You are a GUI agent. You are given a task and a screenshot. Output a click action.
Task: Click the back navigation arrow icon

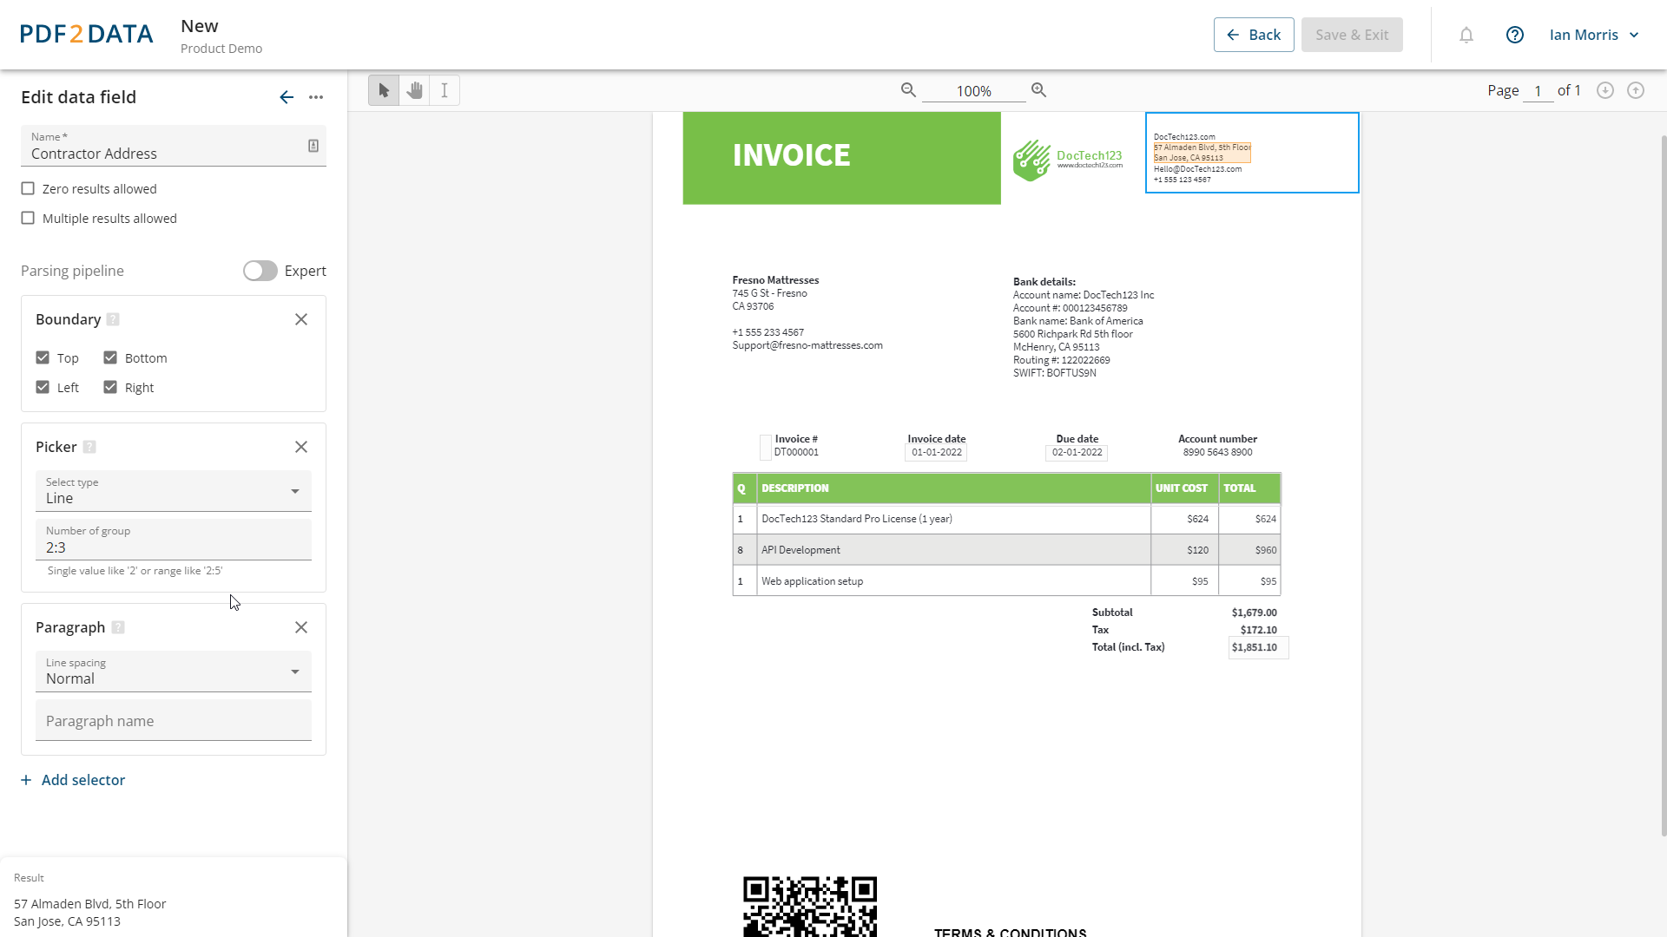point(287,97)
